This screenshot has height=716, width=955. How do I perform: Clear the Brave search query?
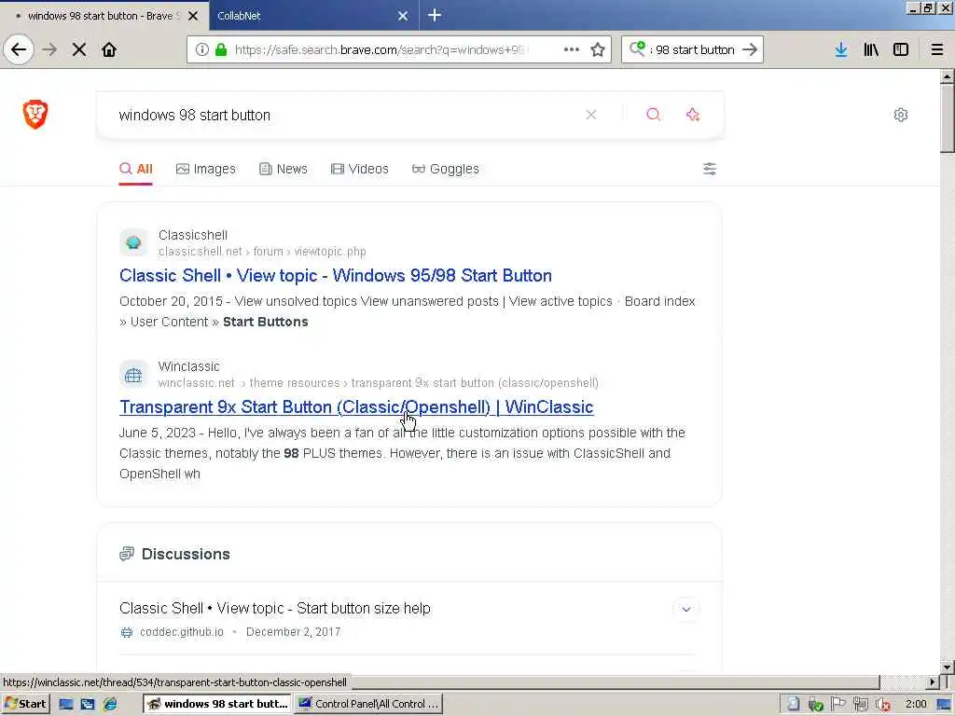[590, 115]
